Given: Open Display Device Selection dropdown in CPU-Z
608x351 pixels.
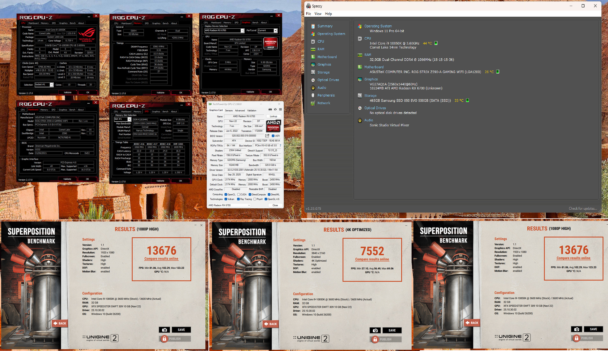Looking at the screenshot, I should [224, 31].
